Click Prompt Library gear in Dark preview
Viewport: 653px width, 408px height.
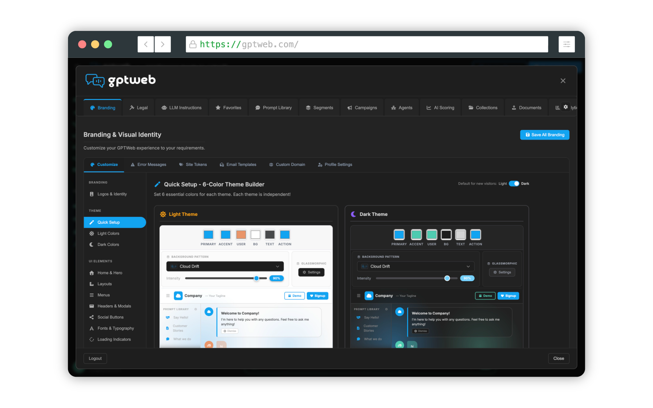coord(386,309)
